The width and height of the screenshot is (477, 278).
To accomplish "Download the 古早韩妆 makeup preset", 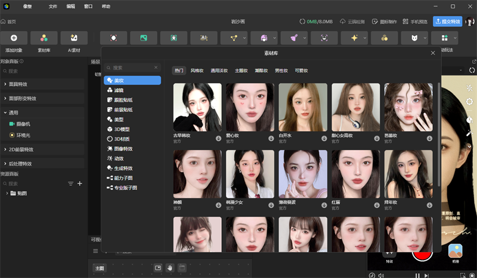I will click(x=218, y=139).
